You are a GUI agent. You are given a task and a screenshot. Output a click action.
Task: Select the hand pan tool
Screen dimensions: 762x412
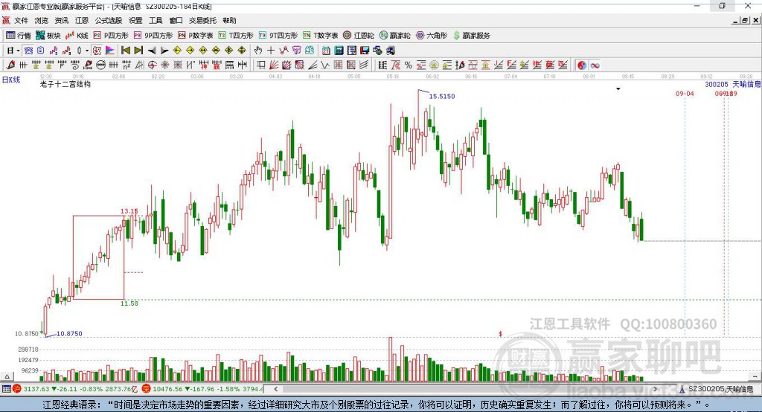[258, 51]
